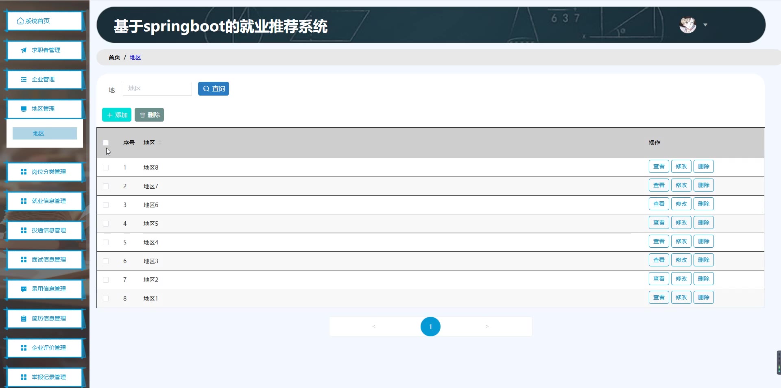The image size is (781, 388).
Task: Click the page scrollbar at the right edge
Action: pos(779,363)
